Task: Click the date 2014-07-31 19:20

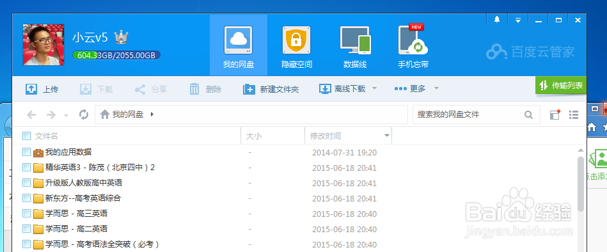Action: click(344, 152)
